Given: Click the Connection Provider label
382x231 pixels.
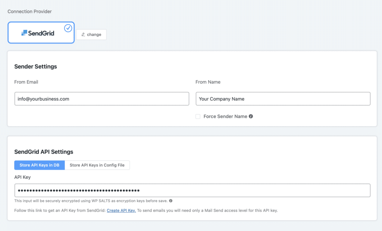Looking at the screenshot, I should point(29,12).
